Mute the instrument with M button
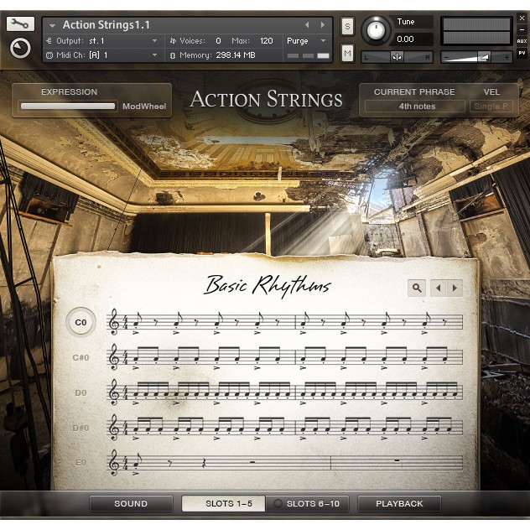This screenshot has width=530, height=530. click(x=347, y=53)
